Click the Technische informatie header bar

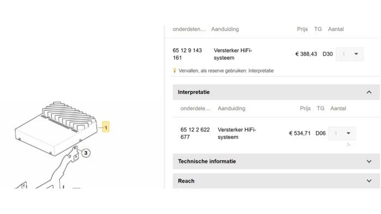click(276, 161)
